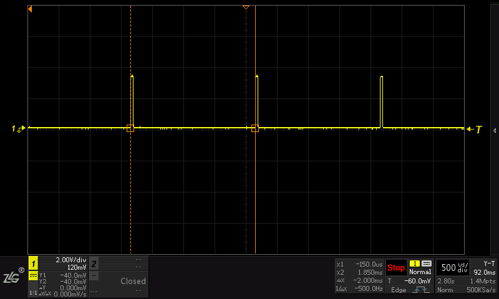Click the trigger level T arrow marker

coord(475,129)
